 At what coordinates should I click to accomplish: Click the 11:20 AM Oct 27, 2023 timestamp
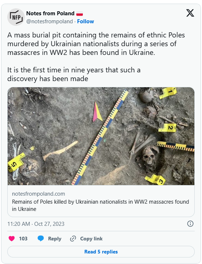(x=36, y=224)
